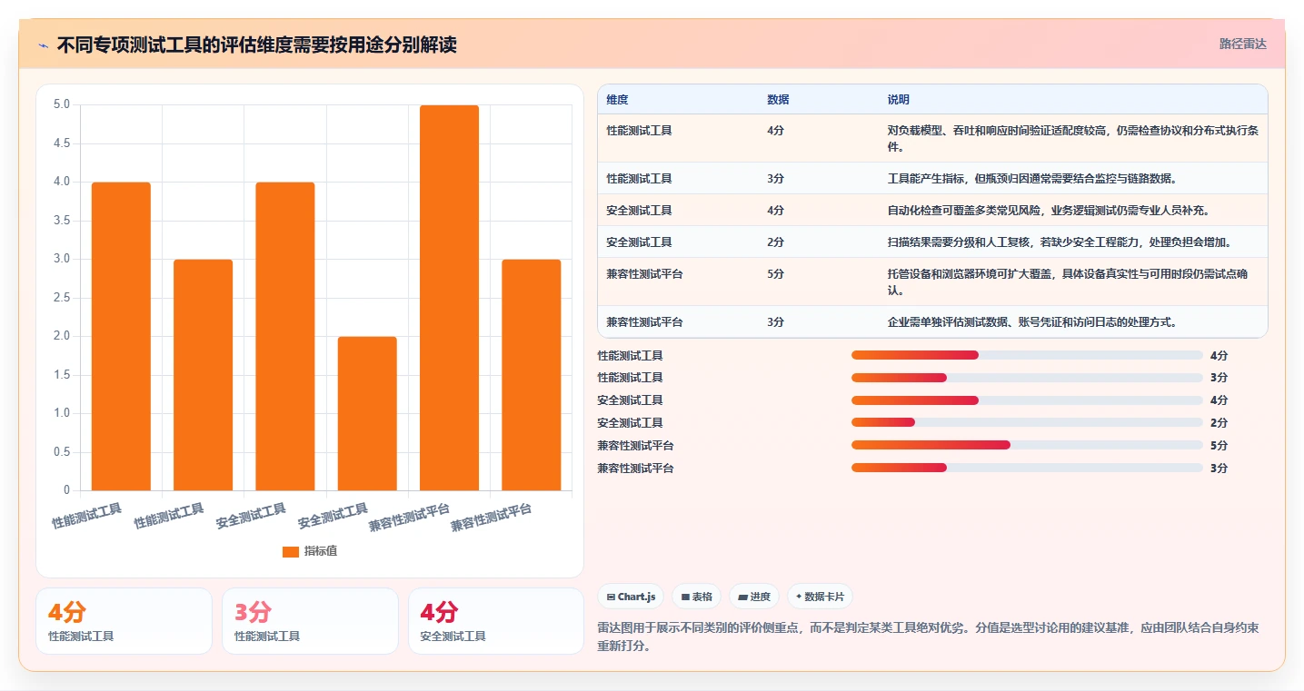This screenshot has width=1304, height=691.
Task: Open the orange 4分 性能测试工具 data card
Action: pos(124,621)
